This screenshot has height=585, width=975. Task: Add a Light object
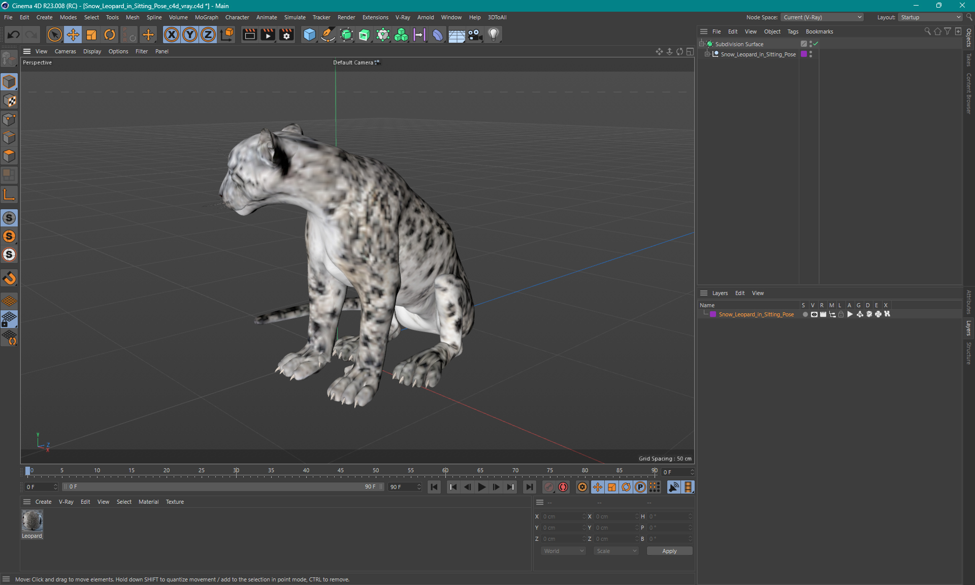(x=494, y=35)
